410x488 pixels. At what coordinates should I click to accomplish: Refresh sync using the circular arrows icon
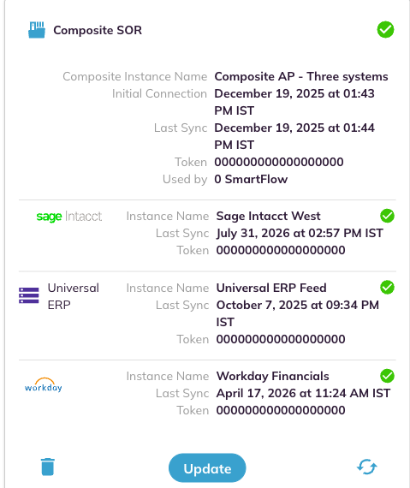(366, 467)
